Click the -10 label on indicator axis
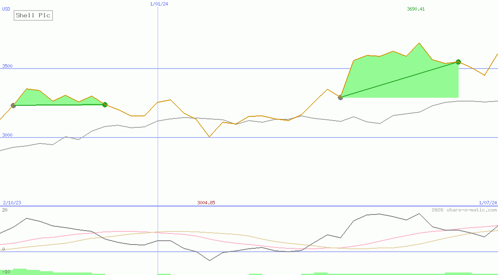Screen dimensions: 498x275 point(6,272)
